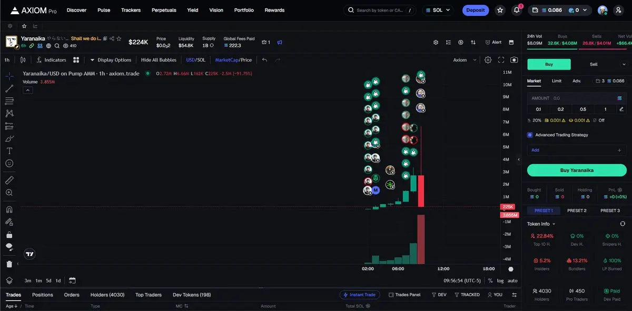
Task: Take a chart snapshot with camera icon
Action: (x=514, y=60)
